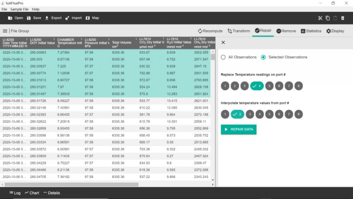
Task: Open the Sample File menu
Action: (x=20, y=9)
